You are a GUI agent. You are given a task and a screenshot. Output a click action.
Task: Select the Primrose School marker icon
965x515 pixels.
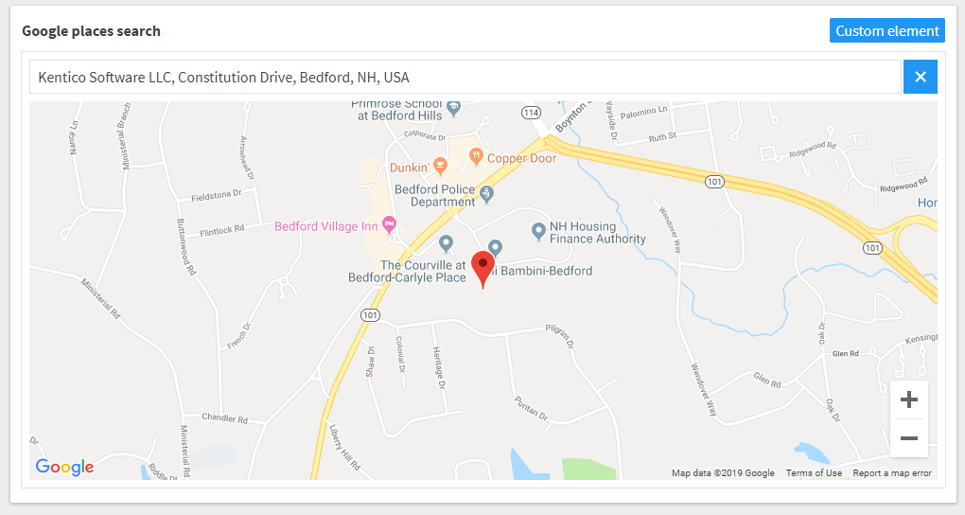point(453,108)
